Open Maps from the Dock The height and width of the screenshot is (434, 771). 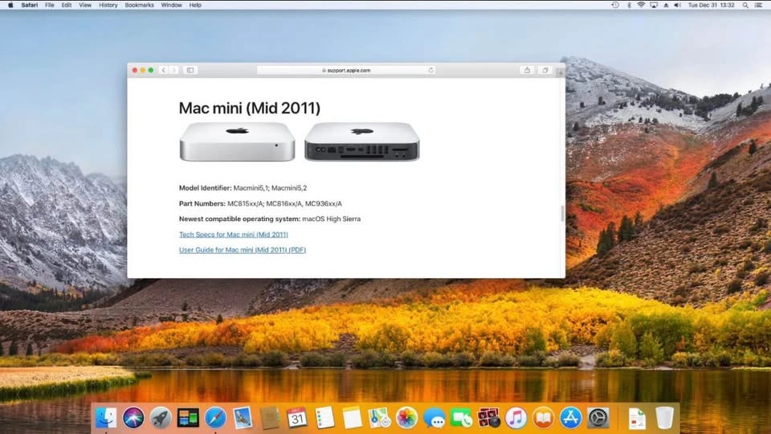click(x=379, y=418)
